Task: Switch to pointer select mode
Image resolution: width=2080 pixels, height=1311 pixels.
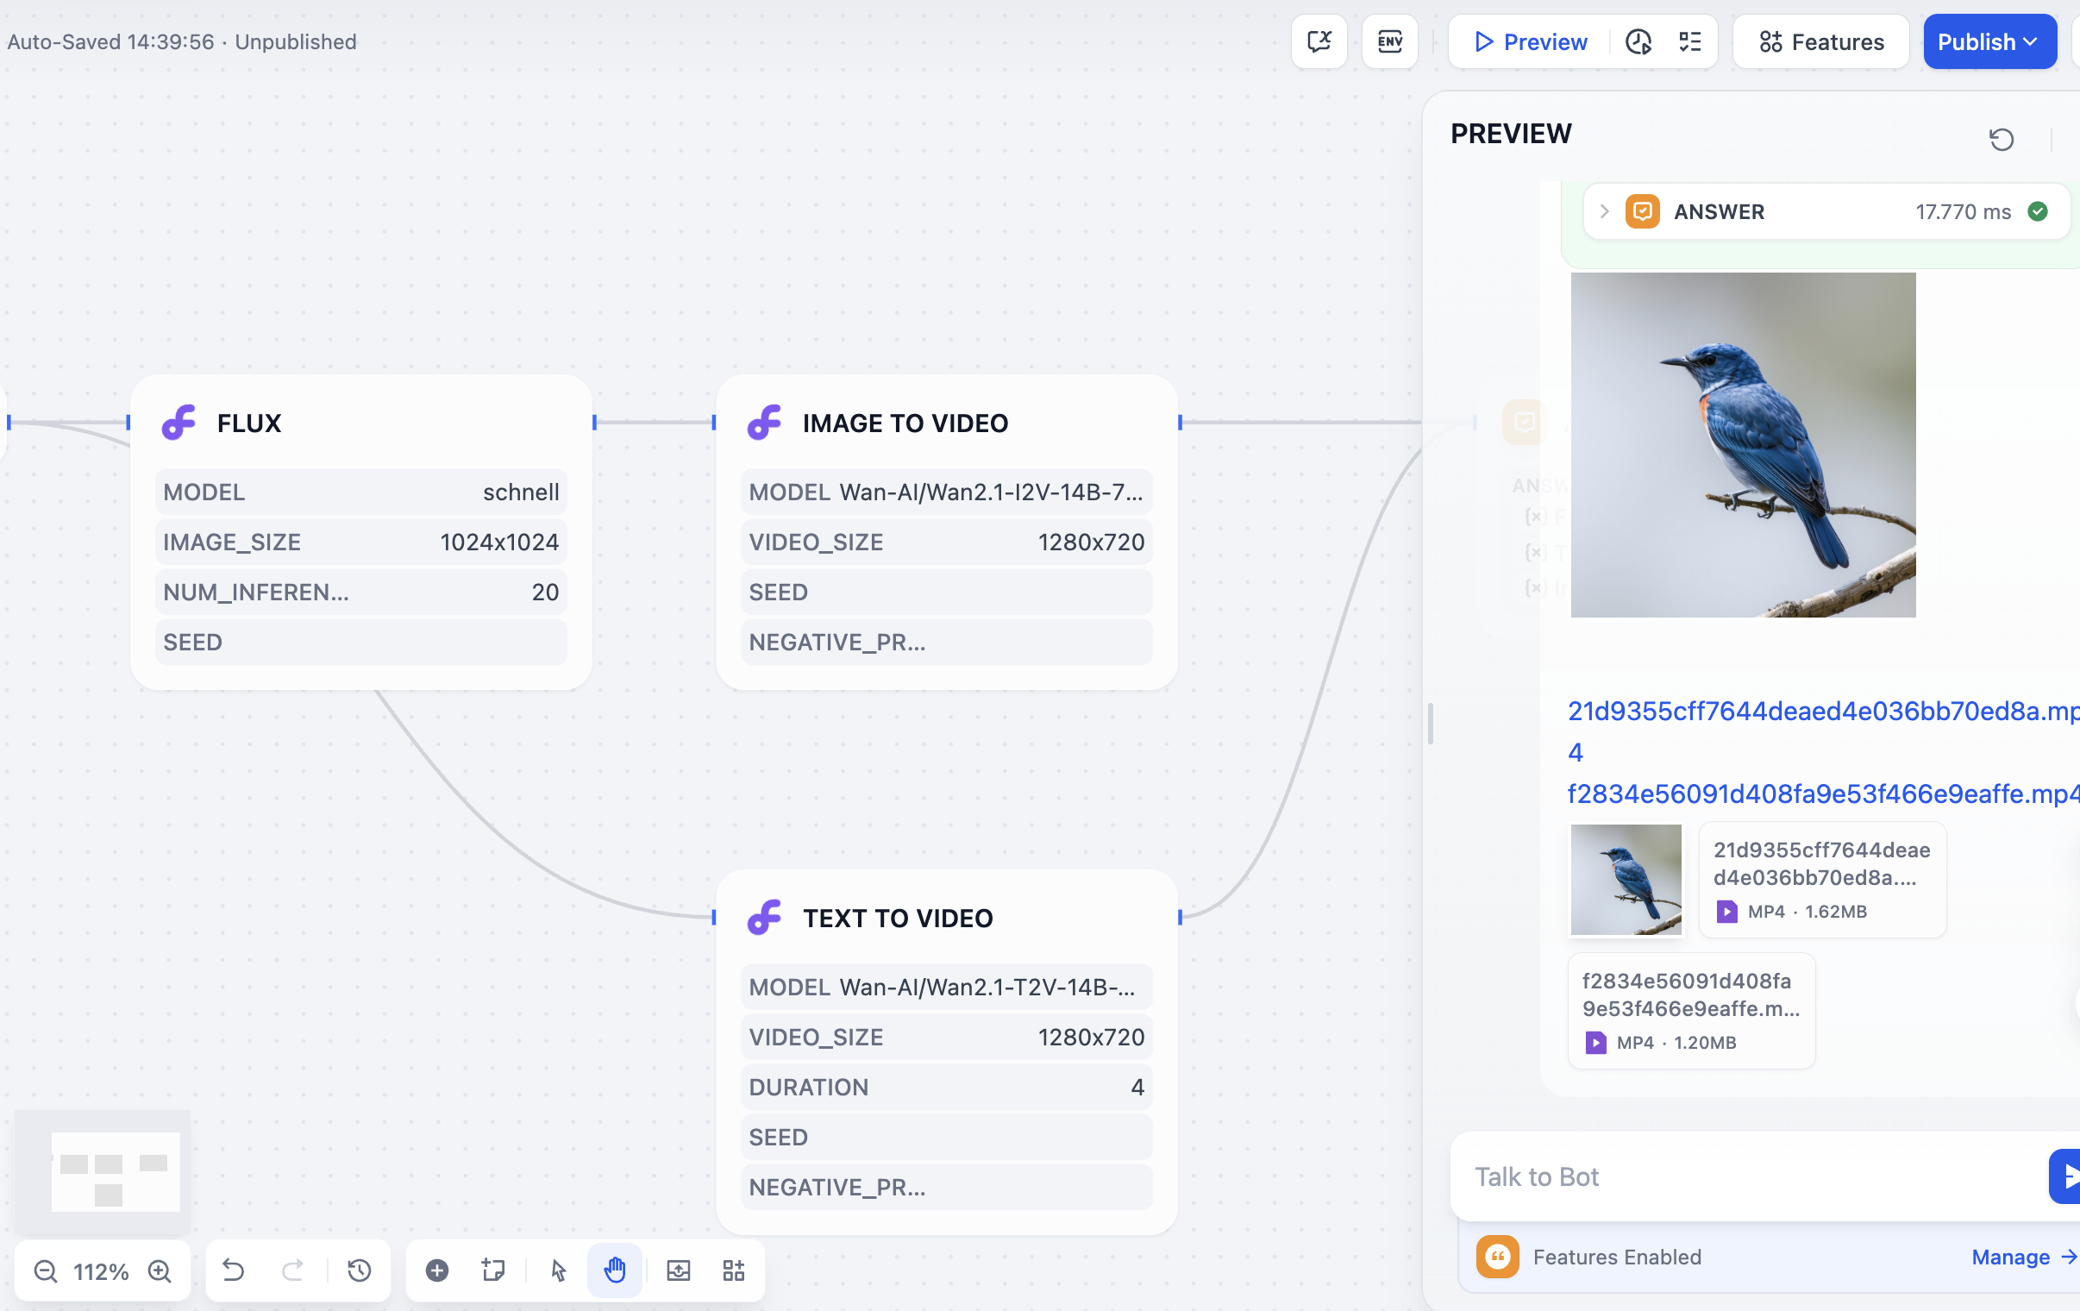Action: pos(559,1270)
